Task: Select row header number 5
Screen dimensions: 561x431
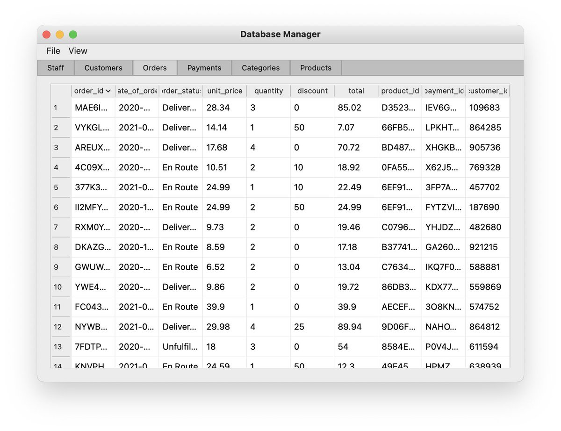Action: 61,187
